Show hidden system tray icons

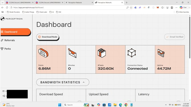pyautogui.click(x=166, y=105)
